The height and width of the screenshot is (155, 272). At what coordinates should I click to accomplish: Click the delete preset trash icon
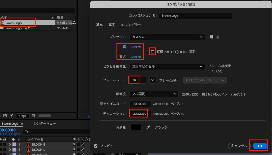[218, 37]
